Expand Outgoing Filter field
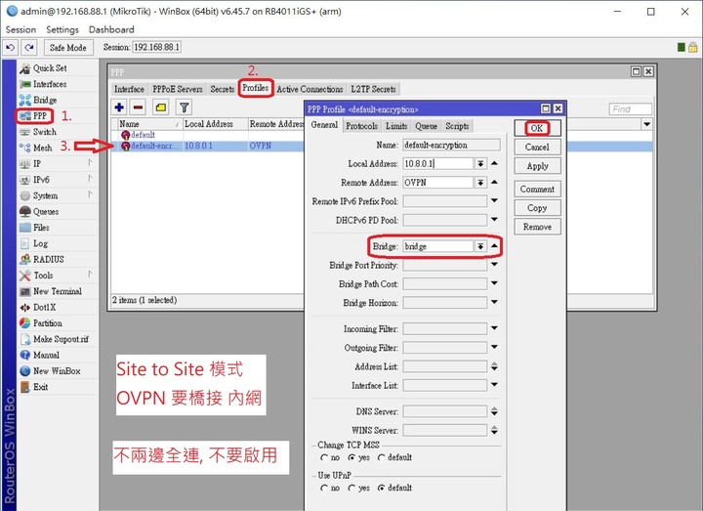 pos(494,347)
